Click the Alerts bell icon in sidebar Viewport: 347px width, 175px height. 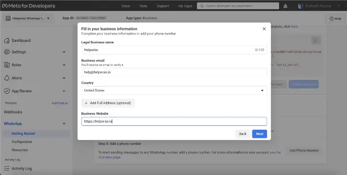tap(7, 78)
